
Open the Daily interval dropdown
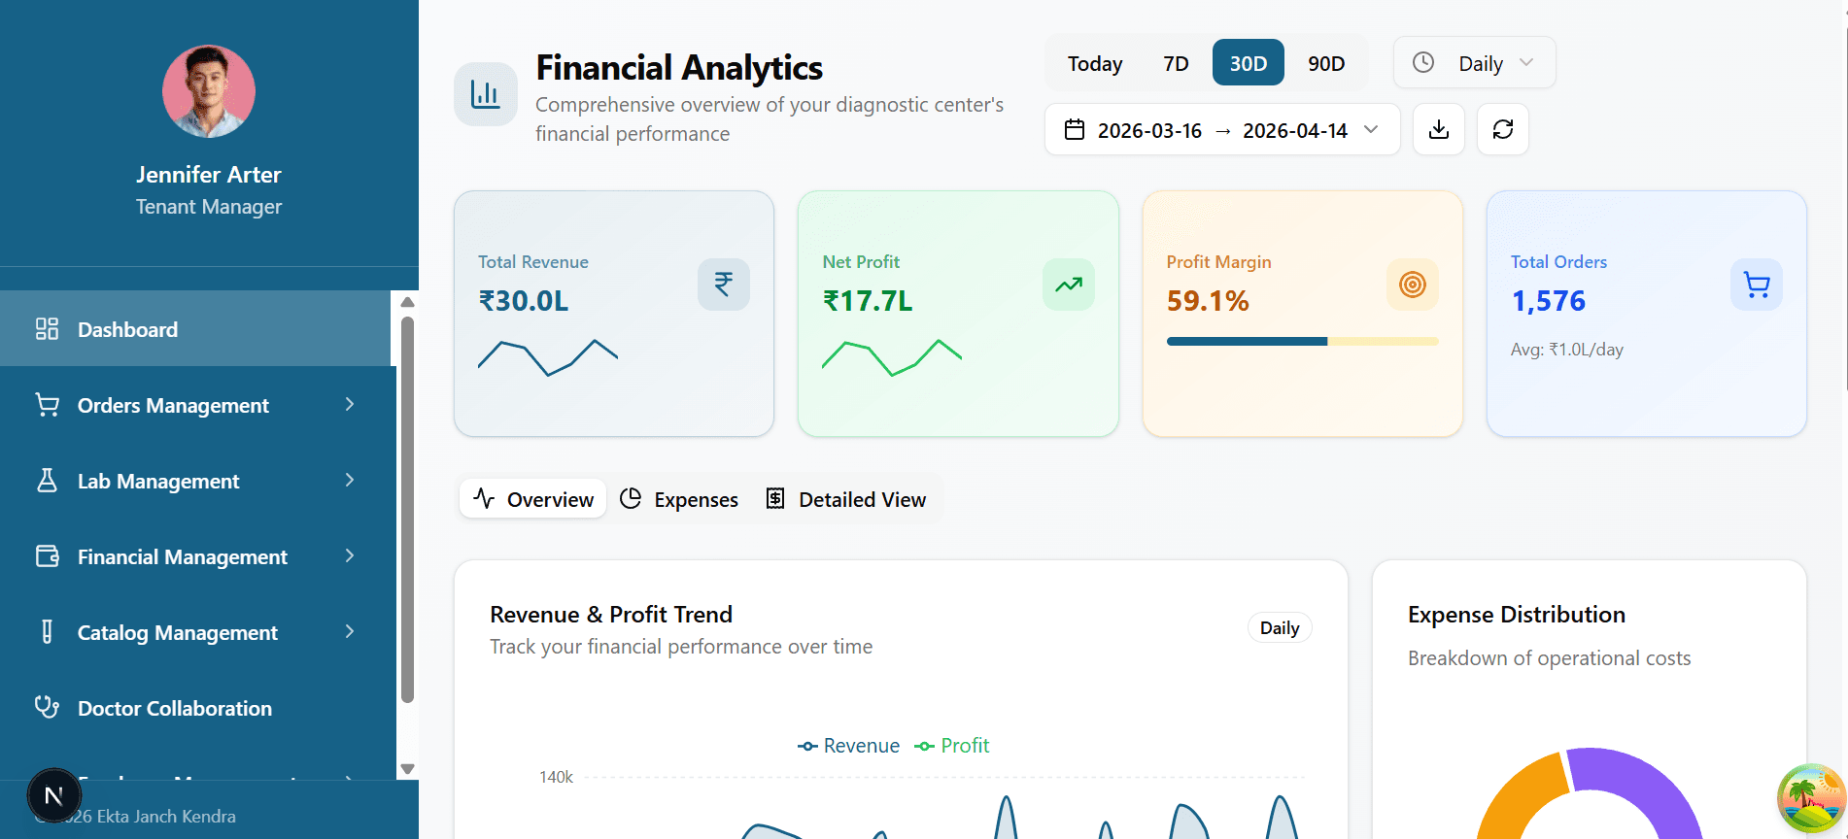pyautogui.click(x=1474, y=63)
